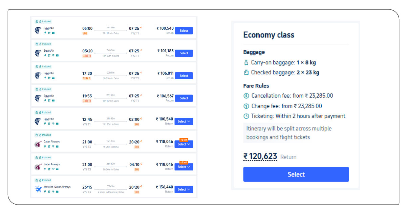The image size is (407, 214).
Task: Click meal icon on the 17:20 EgyptAir flight
Action: pos(49,78)
